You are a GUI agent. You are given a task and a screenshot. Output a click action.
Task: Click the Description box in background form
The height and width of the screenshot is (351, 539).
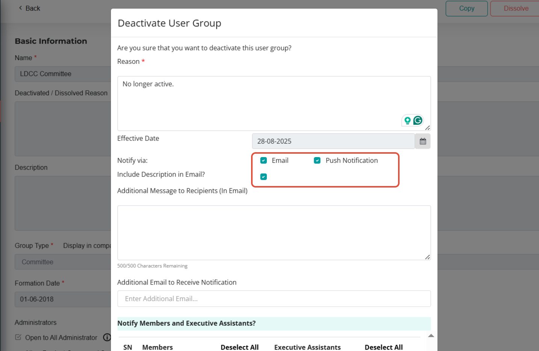(63, 203)
